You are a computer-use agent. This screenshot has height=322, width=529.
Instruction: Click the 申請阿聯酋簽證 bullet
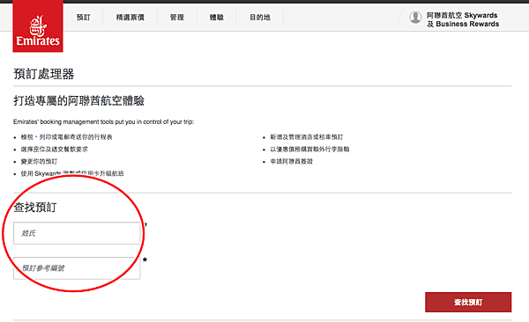tap(292, 161)
